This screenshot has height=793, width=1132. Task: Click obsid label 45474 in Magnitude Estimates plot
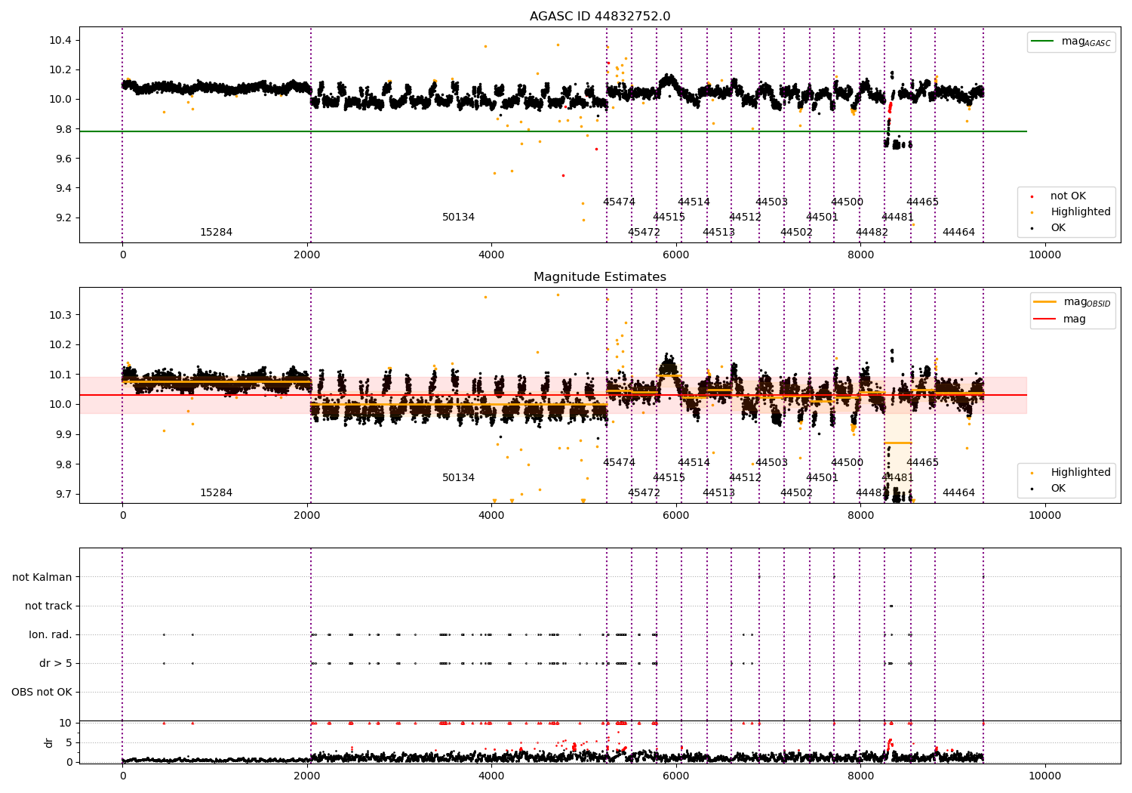(619, 463)
